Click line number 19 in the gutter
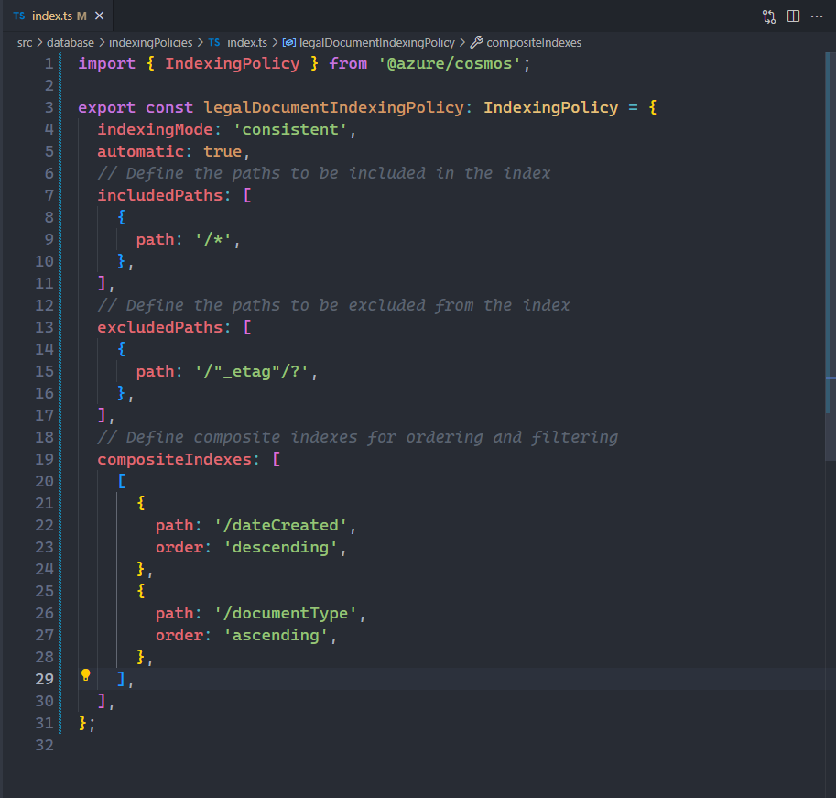Image resolution: width=836 pixels, height=798 pixels. [x=44, y=459]
